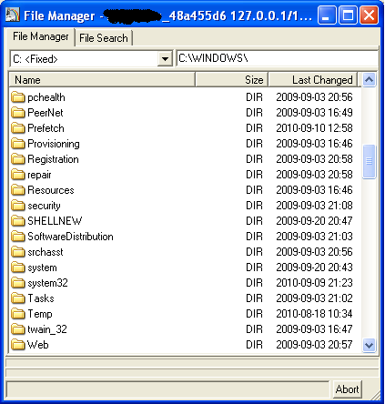Click the vertical scrollbar thumb
This screenshot has height=404, width=385.
pos(369,162)
